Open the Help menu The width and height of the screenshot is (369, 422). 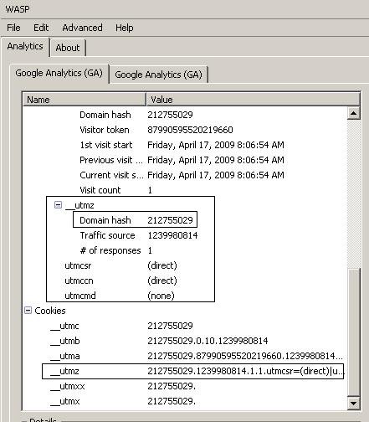[x=124, y=28]
